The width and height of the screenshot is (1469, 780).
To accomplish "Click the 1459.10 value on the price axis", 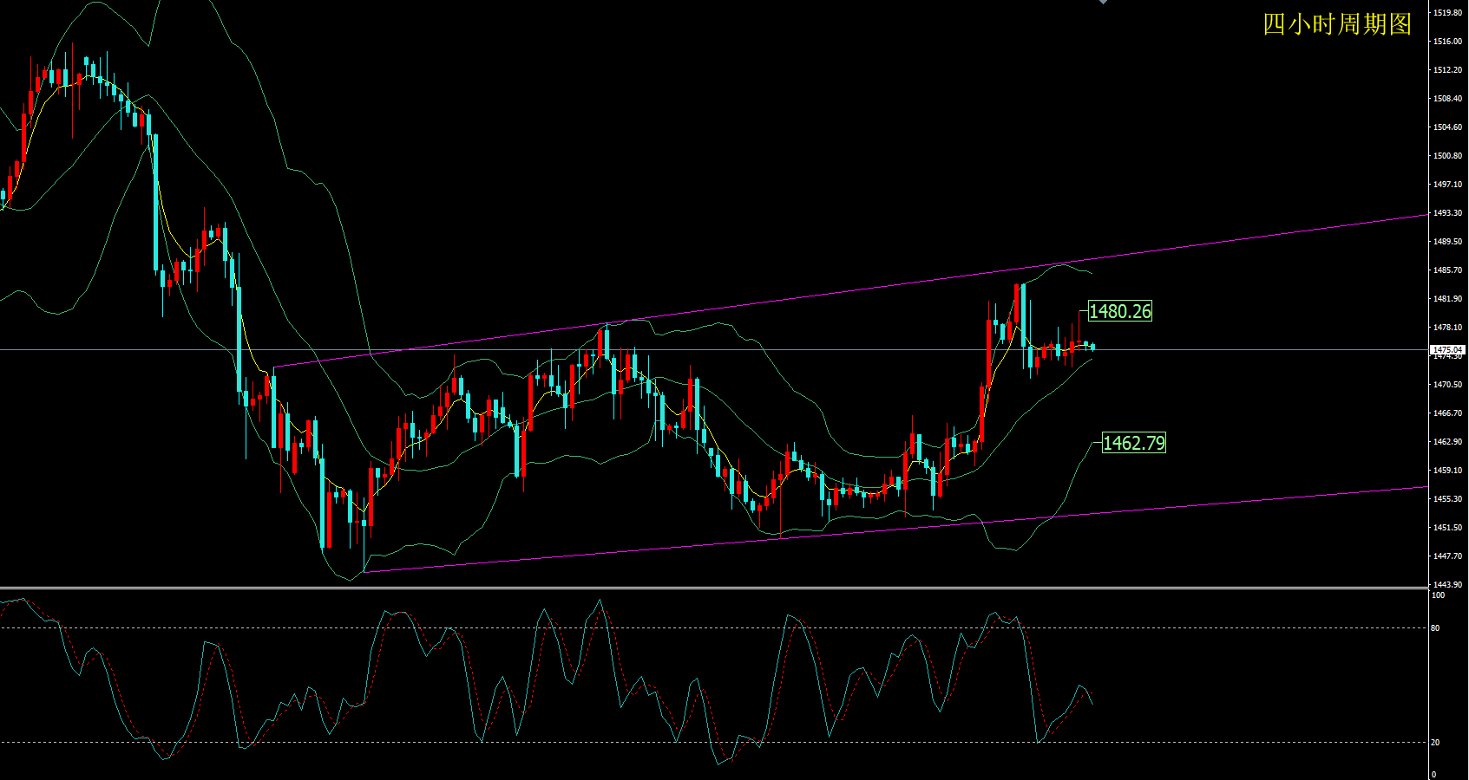I will click(x=1447, y=470).
